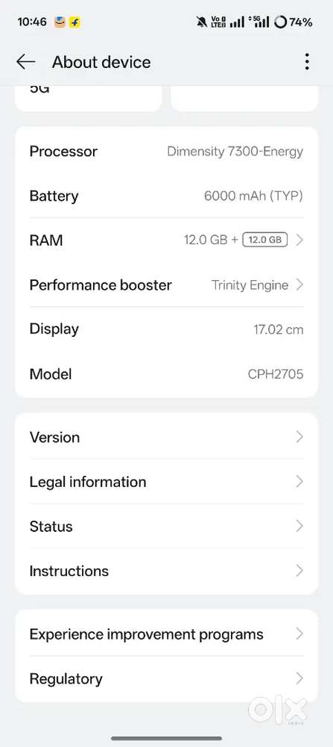Tap the battery ring icon
This screenshot has width=333, height=747.
[281, 22]
